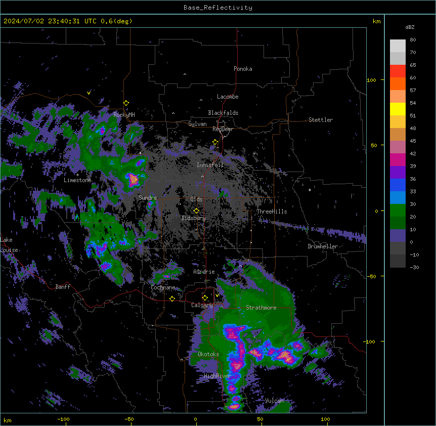Click the Limestone label
The width and height of the screenshot is (436, 426).
coord(77,180)
